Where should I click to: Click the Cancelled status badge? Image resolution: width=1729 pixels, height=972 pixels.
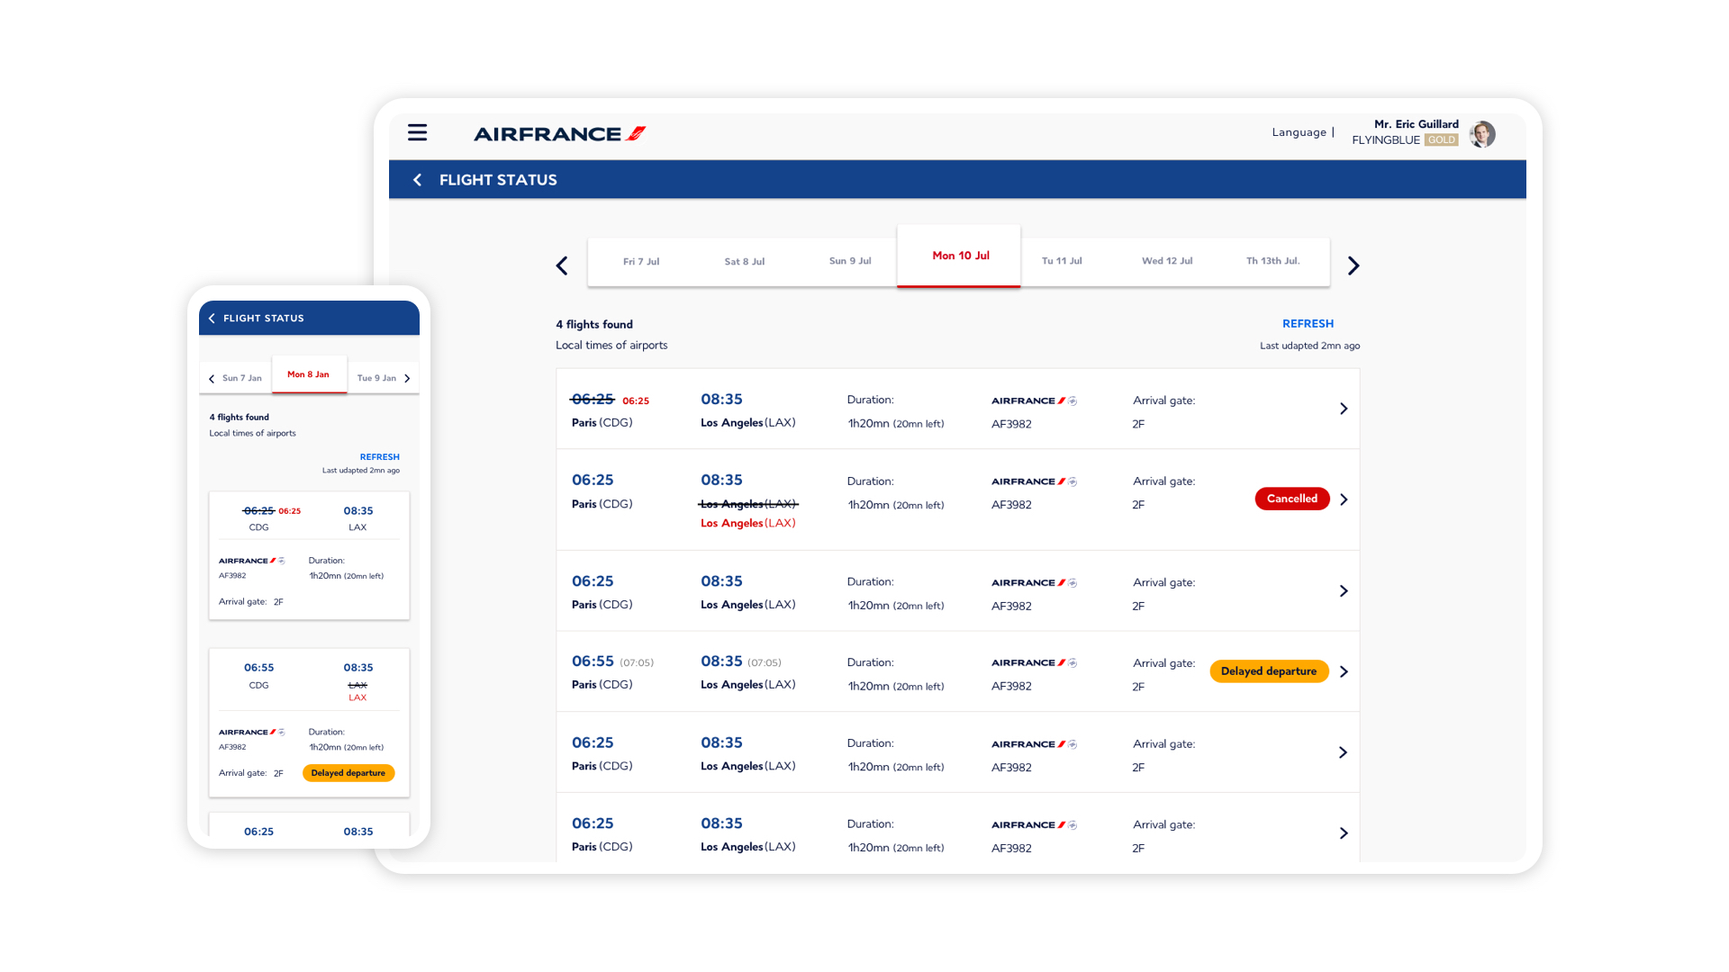1292,499
